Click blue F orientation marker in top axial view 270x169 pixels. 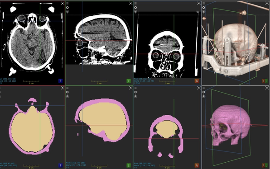[60, 81]
